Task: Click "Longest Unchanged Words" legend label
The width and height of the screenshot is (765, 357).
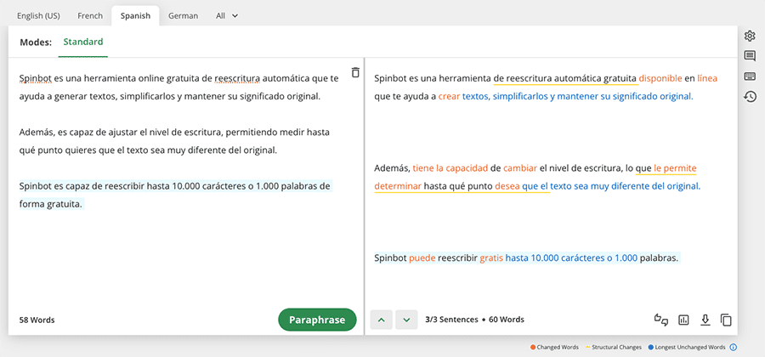Action: pos(690,348)
